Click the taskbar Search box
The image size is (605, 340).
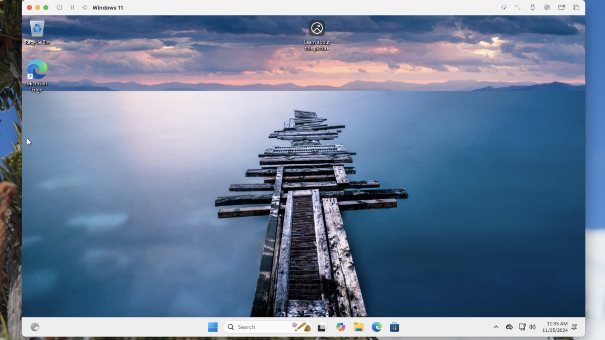[268, 327]
